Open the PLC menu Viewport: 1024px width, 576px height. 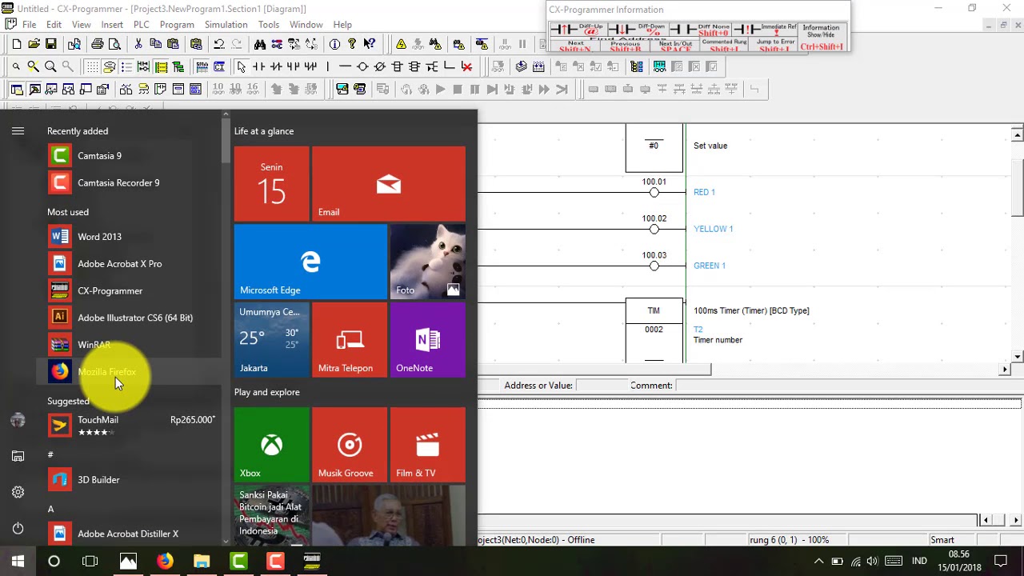pos(142,25)
